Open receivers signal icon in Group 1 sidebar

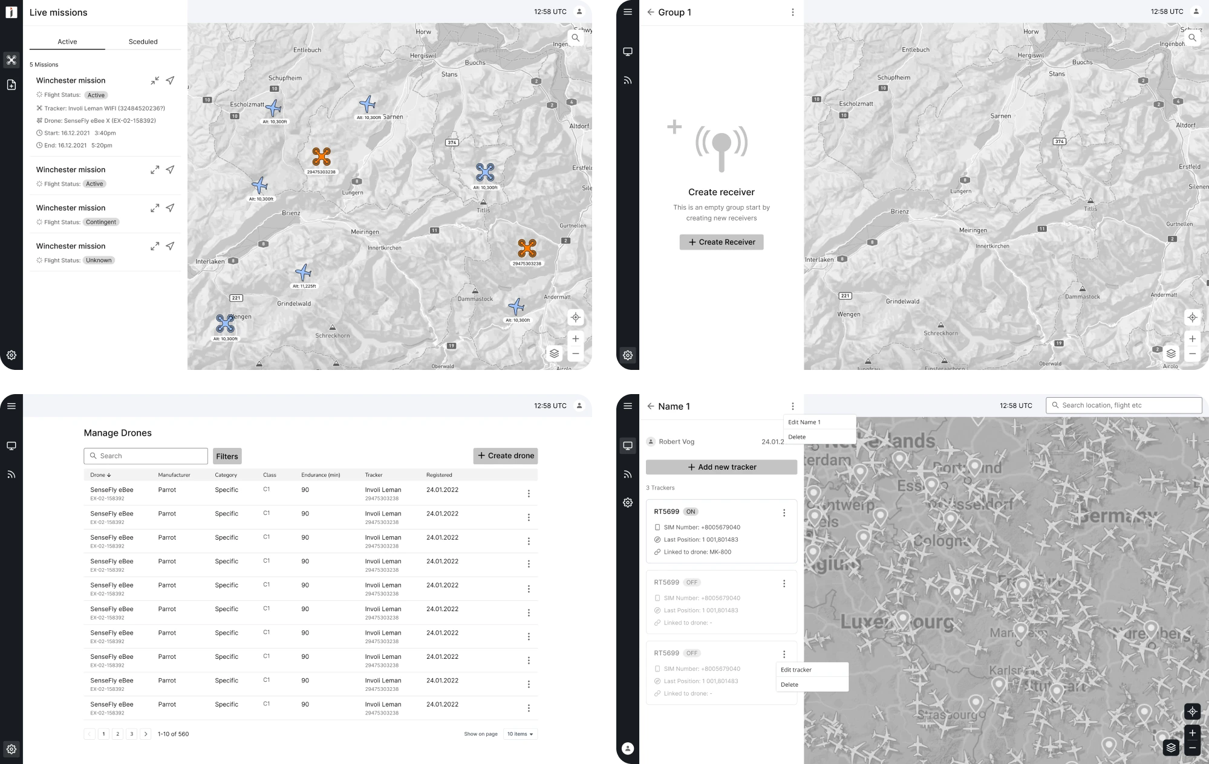click(628, 80)
